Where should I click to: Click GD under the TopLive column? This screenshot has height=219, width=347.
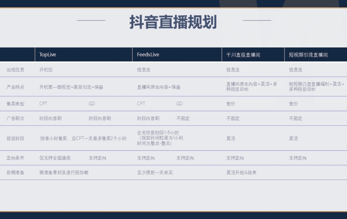92,103
